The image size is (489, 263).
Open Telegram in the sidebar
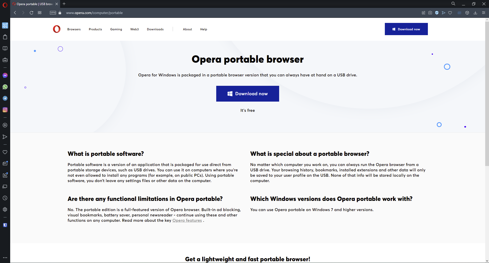point(5,98)
